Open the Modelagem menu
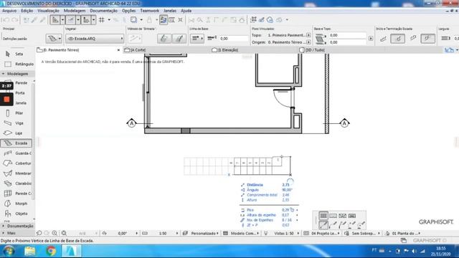This screenshot has height=258, width=459. pos(75,11)
